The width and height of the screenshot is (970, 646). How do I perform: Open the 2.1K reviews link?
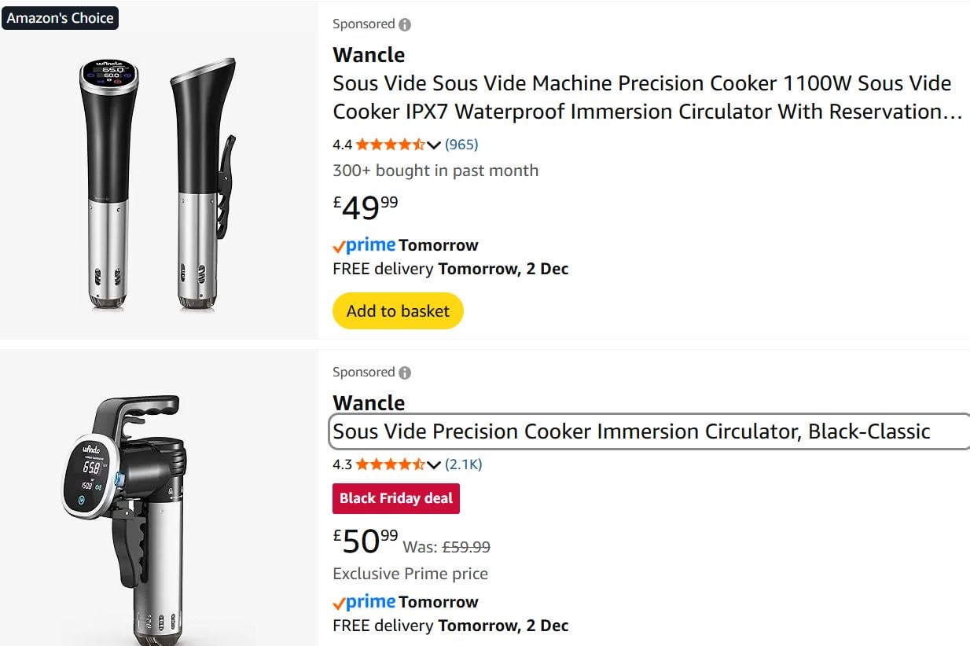point(464,464)
